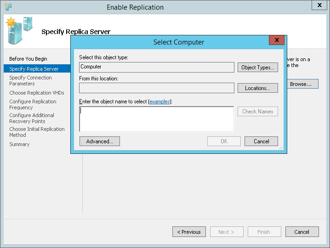
Task: Select Specify Connection Parameters step
Action: point(30,80)
